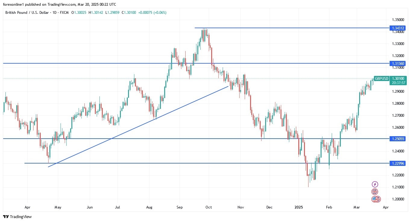Click the FXCM source label

[65, 13]
